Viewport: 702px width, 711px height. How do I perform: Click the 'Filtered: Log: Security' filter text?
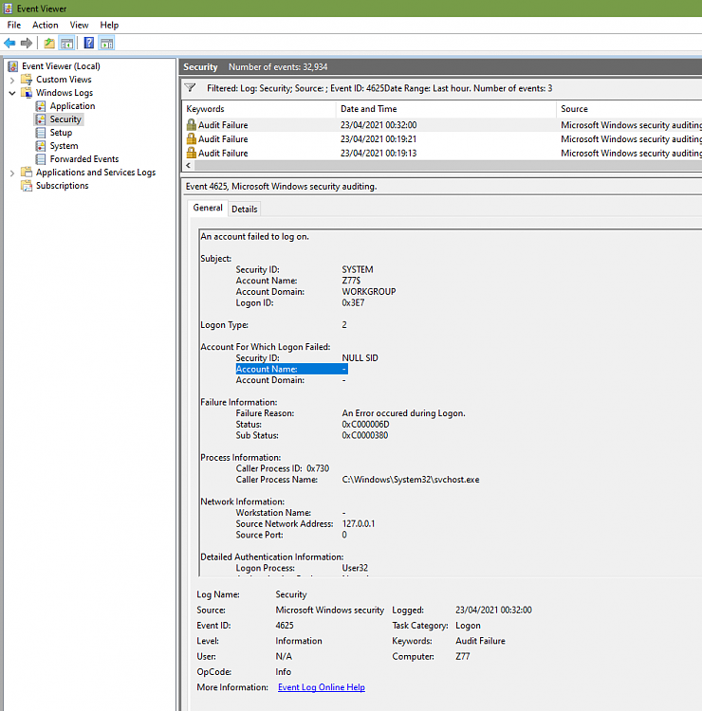click(379, 88)
